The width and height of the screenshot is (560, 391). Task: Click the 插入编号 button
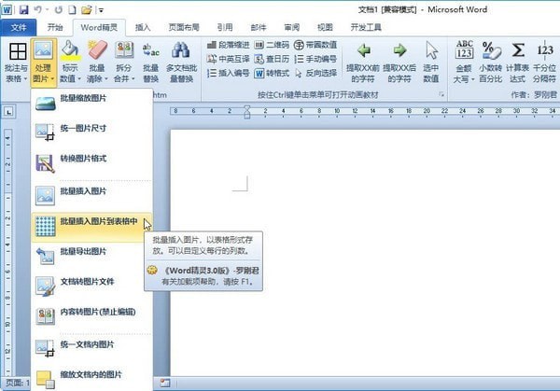228,73
